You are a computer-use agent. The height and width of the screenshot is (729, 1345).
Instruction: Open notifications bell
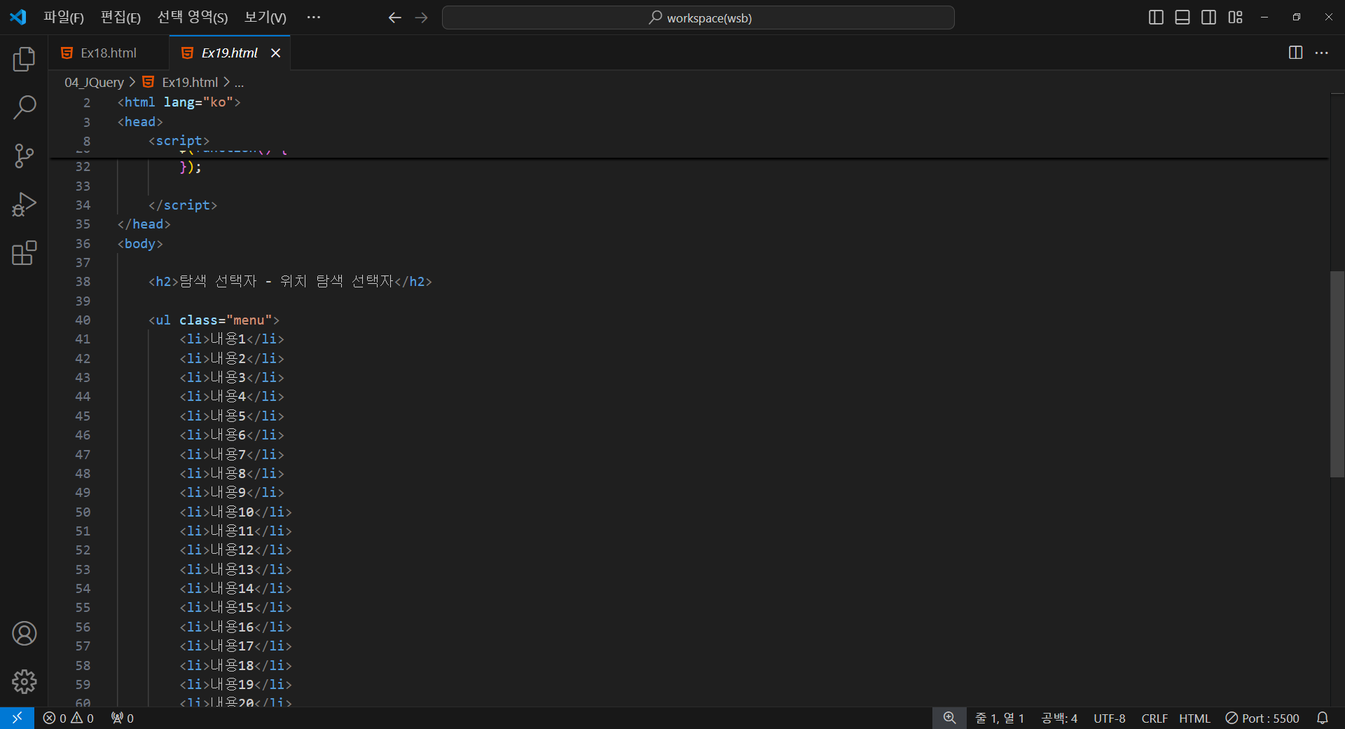pos(1323,718)
